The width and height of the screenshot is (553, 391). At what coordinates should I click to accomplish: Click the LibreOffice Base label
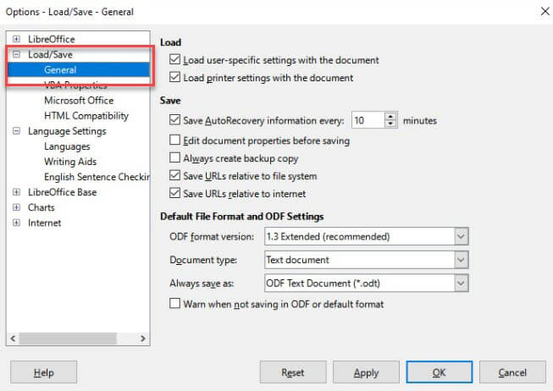(x=63, y=192)
